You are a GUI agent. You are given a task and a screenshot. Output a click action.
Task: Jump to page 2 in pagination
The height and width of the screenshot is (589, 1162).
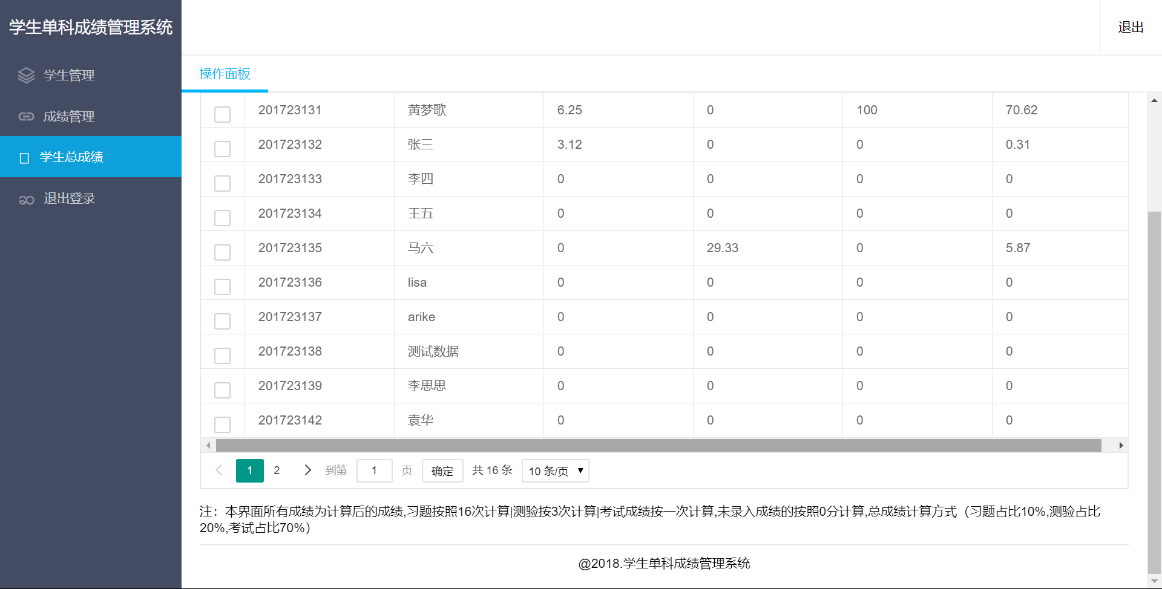pos(277,470)
